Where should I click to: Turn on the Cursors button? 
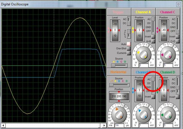pos(129,53)
